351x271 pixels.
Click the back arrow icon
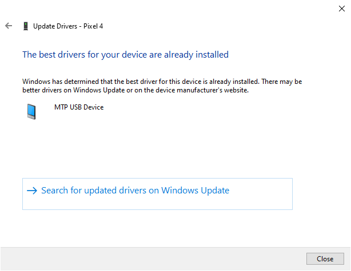point(9,26)
